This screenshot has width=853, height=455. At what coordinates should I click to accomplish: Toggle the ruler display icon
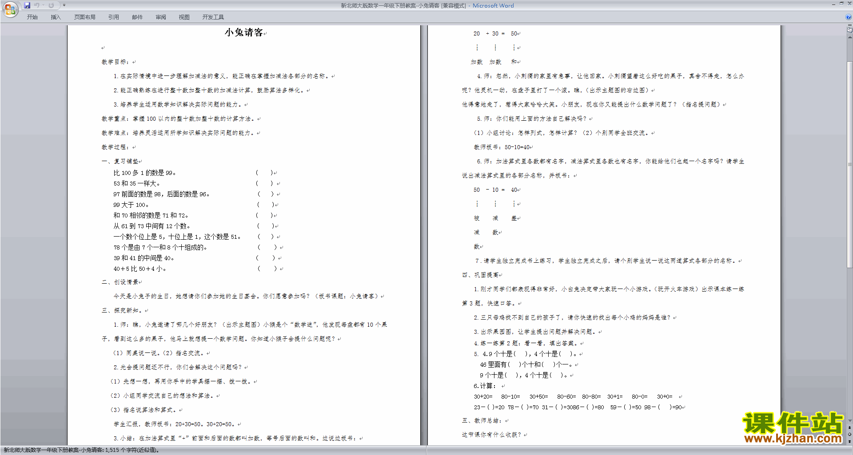849,30
